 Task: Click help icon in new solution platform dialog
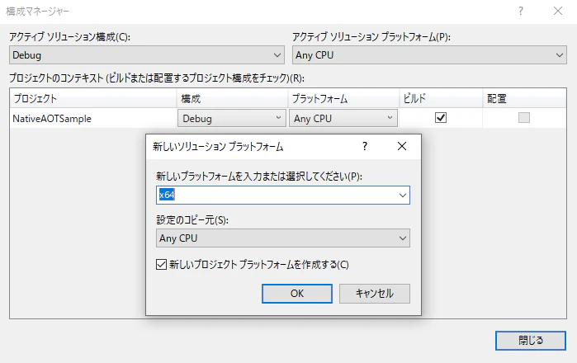click(x=364, y=146)
